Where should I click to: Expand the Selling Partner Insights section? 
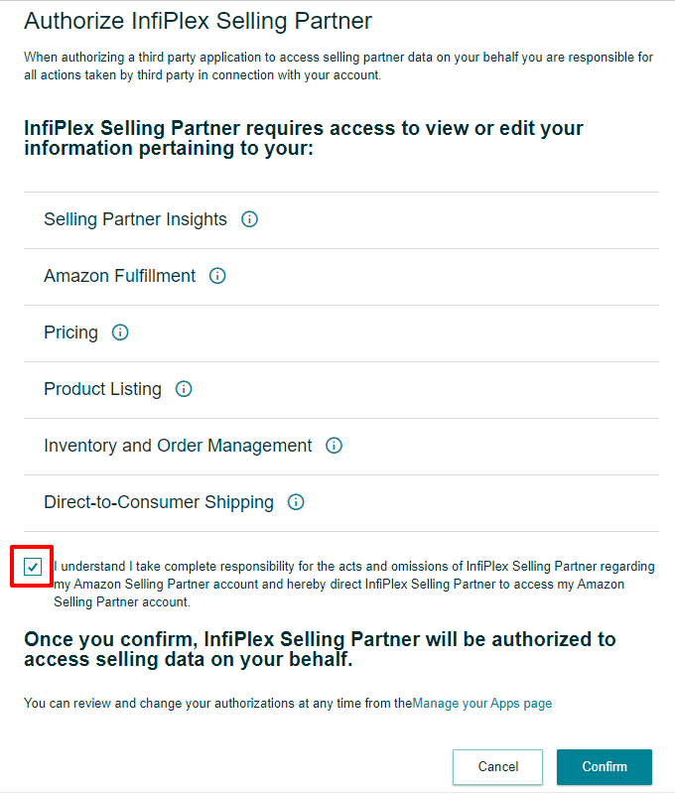(x=135, y=219)
